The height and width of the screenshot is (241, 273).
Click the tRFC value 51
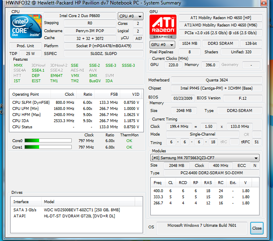click(x=257, y=142)
